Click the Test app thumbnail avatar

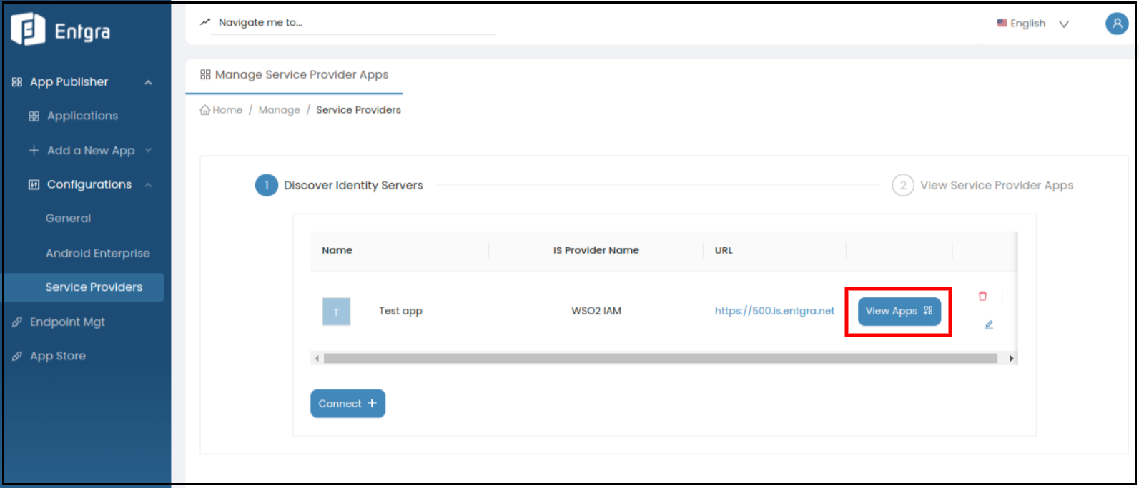pos(336,312)
